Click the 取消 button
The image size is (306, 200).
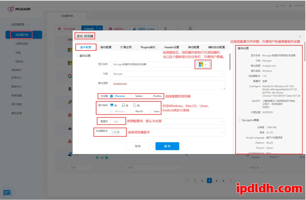pyautogui.click(x=138, y=146)
